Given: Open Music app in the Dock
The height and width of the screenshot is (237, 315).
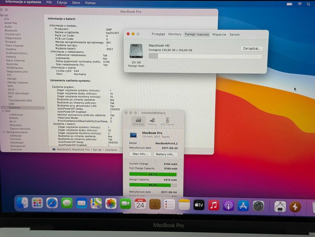Looking at the screenshot, I should pyautogui.click(x=214, y=205).
